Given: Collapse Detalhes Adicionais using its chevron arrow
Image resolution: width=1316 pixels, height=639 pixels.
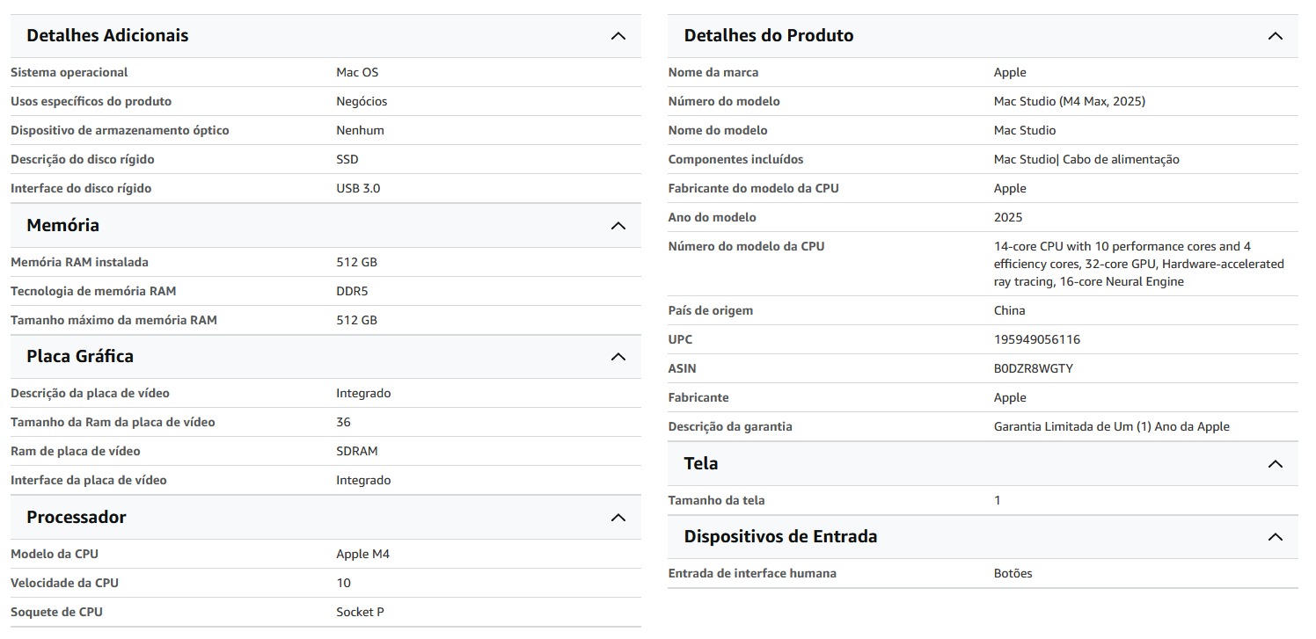Looking at the screenshot, I should (x=618, y=36).
